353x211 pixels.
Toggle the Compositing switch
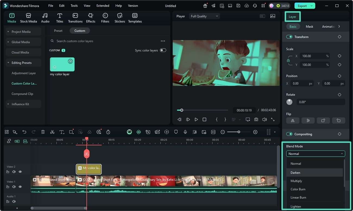point(289,134)
